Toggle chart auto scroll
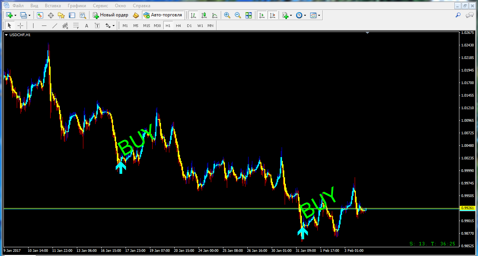478x256 pixels. 261,15
